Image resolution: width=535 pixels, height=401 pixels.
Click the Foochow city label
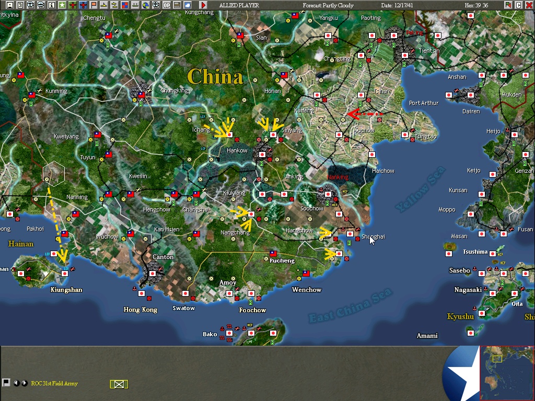click(x=252, y=310)
